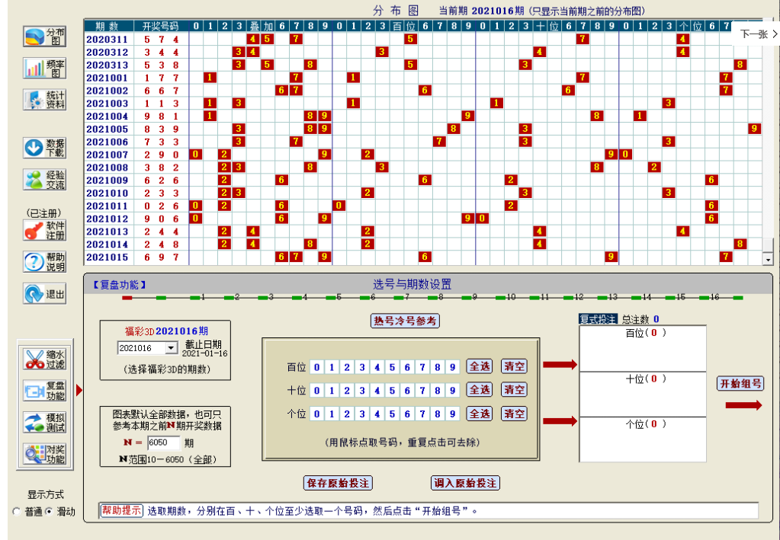780x540 pixels.
Task: Open the 2021016 period dropdown
Action: click(171, 348)
